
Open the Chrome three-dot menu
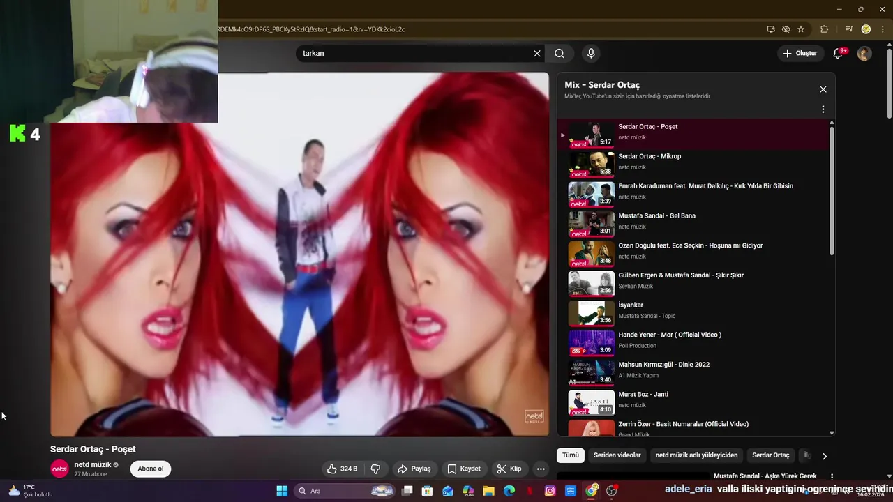pyautogui.click(x=883, y=29)
